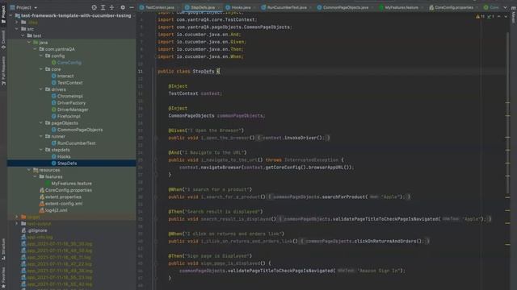Select CommonPageObjects class in project tree

80,130
